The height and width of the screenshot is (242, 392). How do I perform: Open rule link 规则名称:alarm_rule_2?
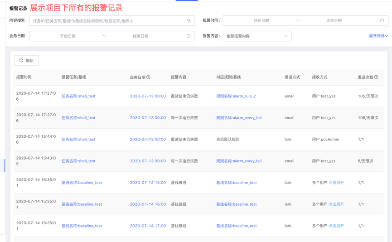pyautogui.click(x=236, y=96)
